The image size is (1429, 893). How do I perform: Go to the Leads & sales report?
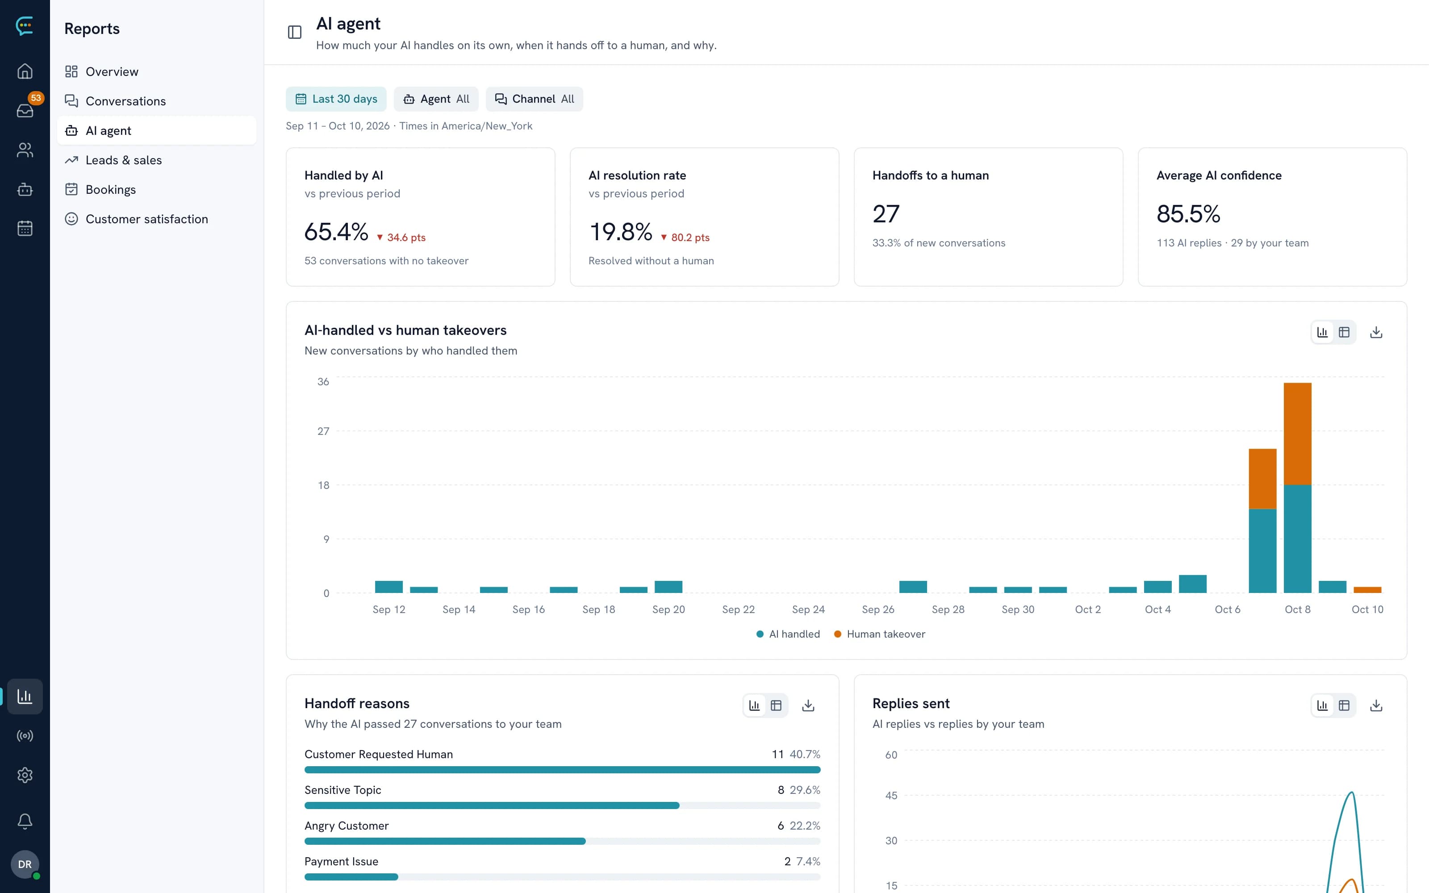pos(156,160)
